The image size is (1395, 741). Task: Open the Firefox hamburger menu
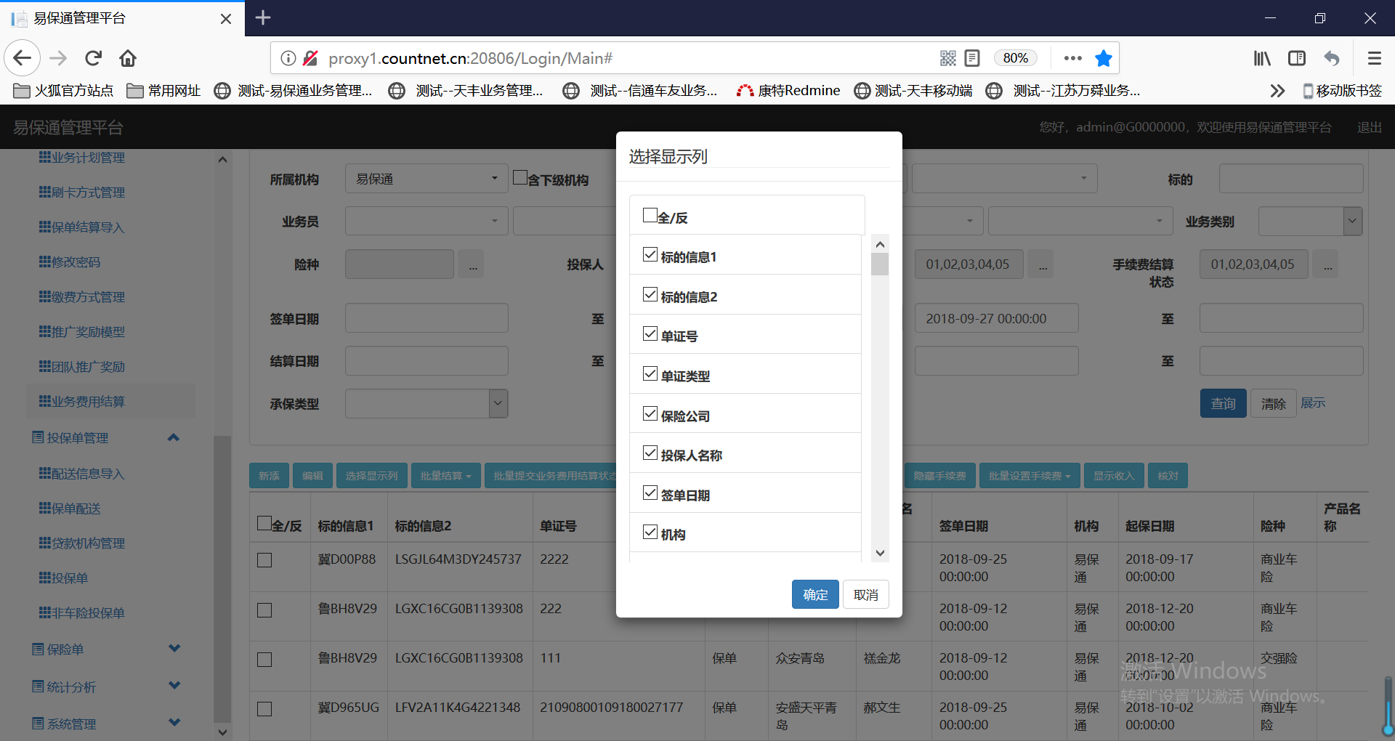(x=1374, y=58)
